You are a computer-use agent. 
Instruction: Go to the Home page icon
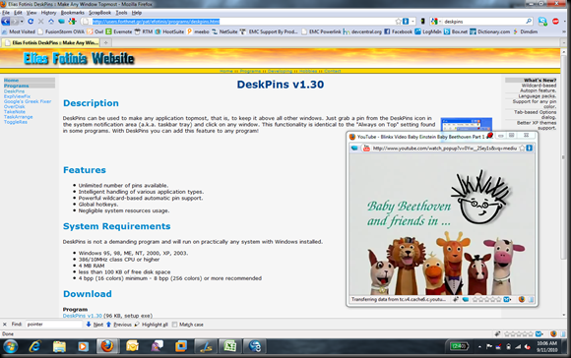[x=51, y=22]
